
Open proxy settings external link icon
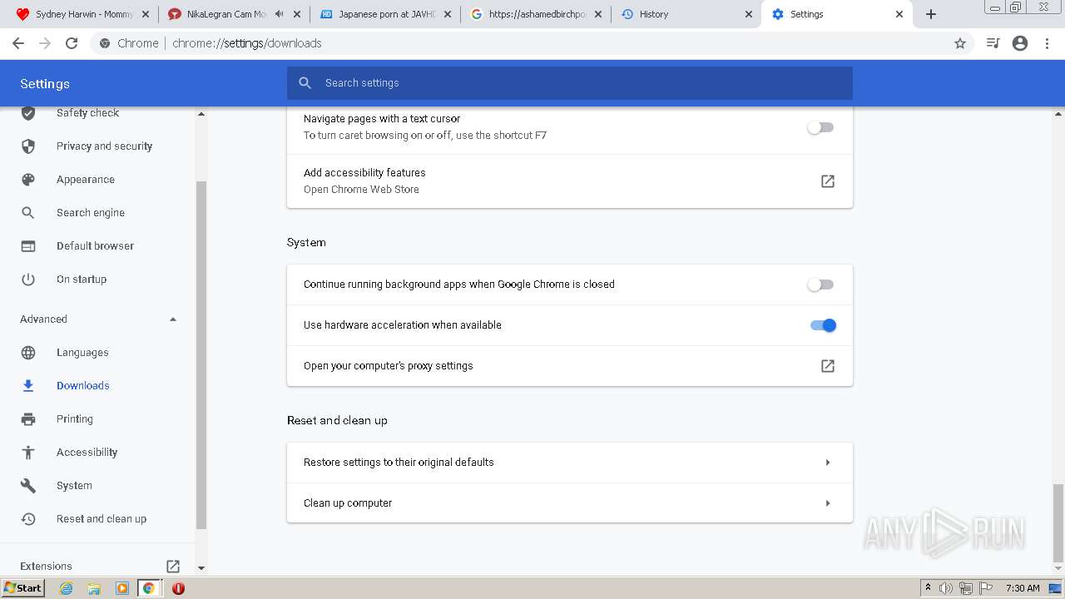(x=828, y=366)
